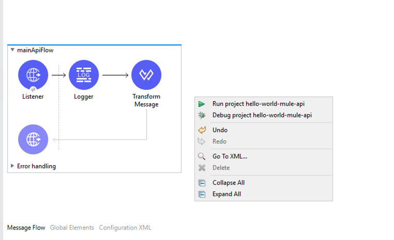Click the Collapse All menu icon
This screenshot has height=240, width=394.
202,183
